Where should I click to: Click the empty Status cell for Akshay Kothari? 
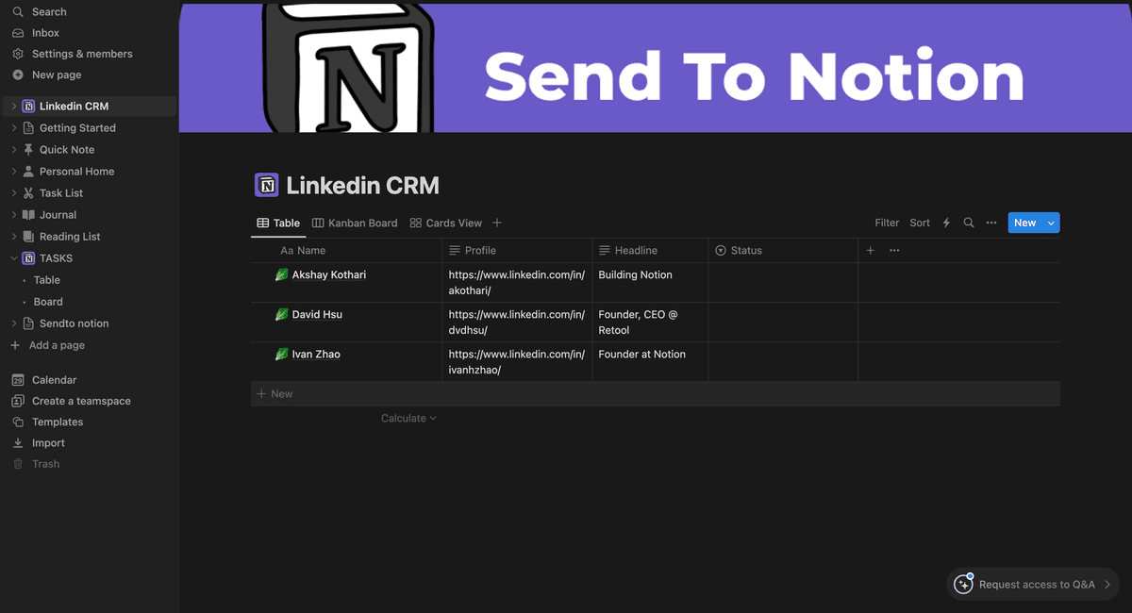[x=783, y=283]
